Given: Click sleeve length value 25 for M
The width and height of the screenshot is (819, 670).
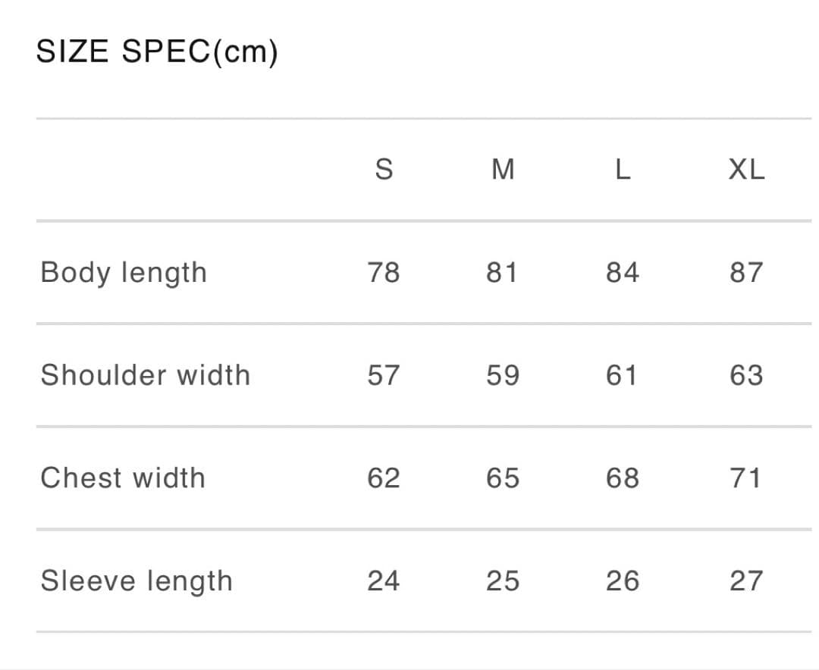Looking at the screenshot, I should point(503,581).
